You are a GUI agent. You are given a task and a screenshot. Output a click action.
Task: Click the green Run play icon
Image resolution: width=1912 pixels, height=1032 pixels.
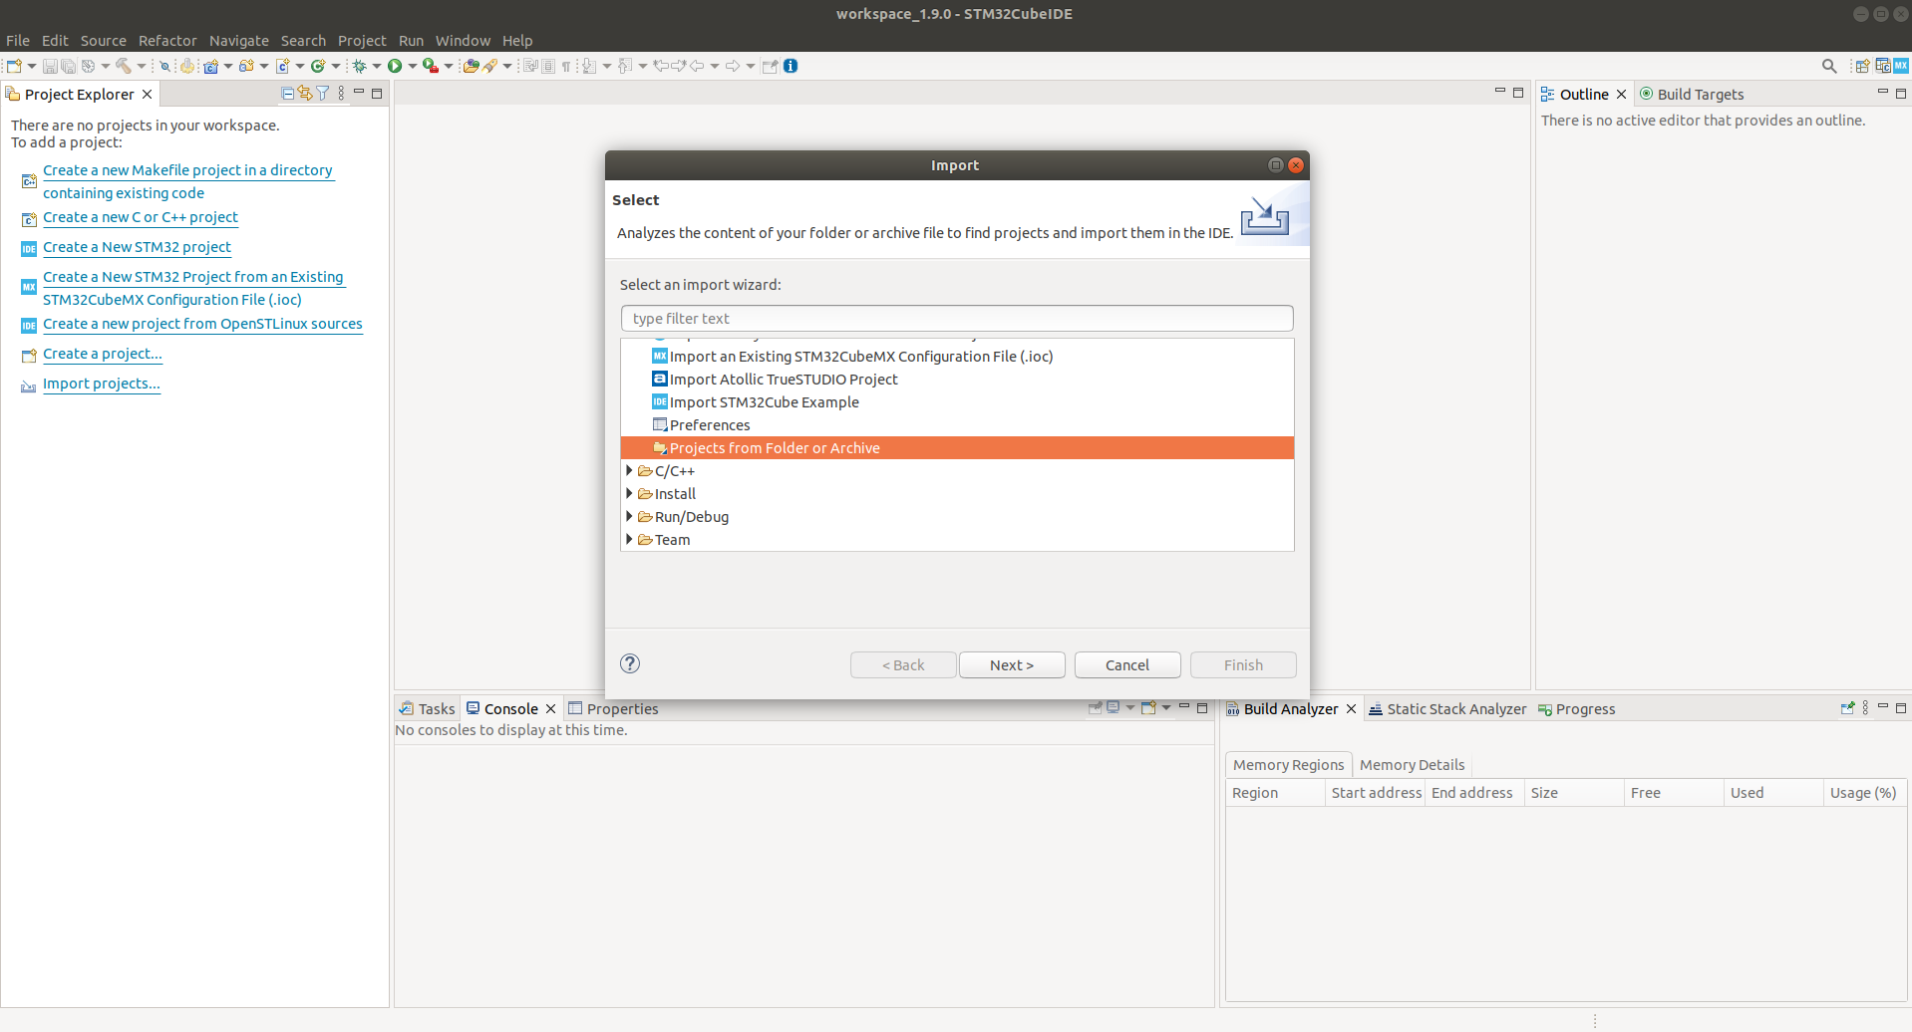point(395,66)
